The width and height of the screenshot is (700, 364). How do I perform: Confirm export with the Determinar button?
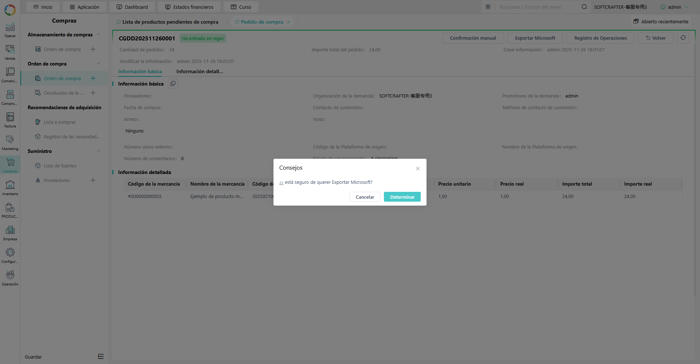(x=402, y=197)
